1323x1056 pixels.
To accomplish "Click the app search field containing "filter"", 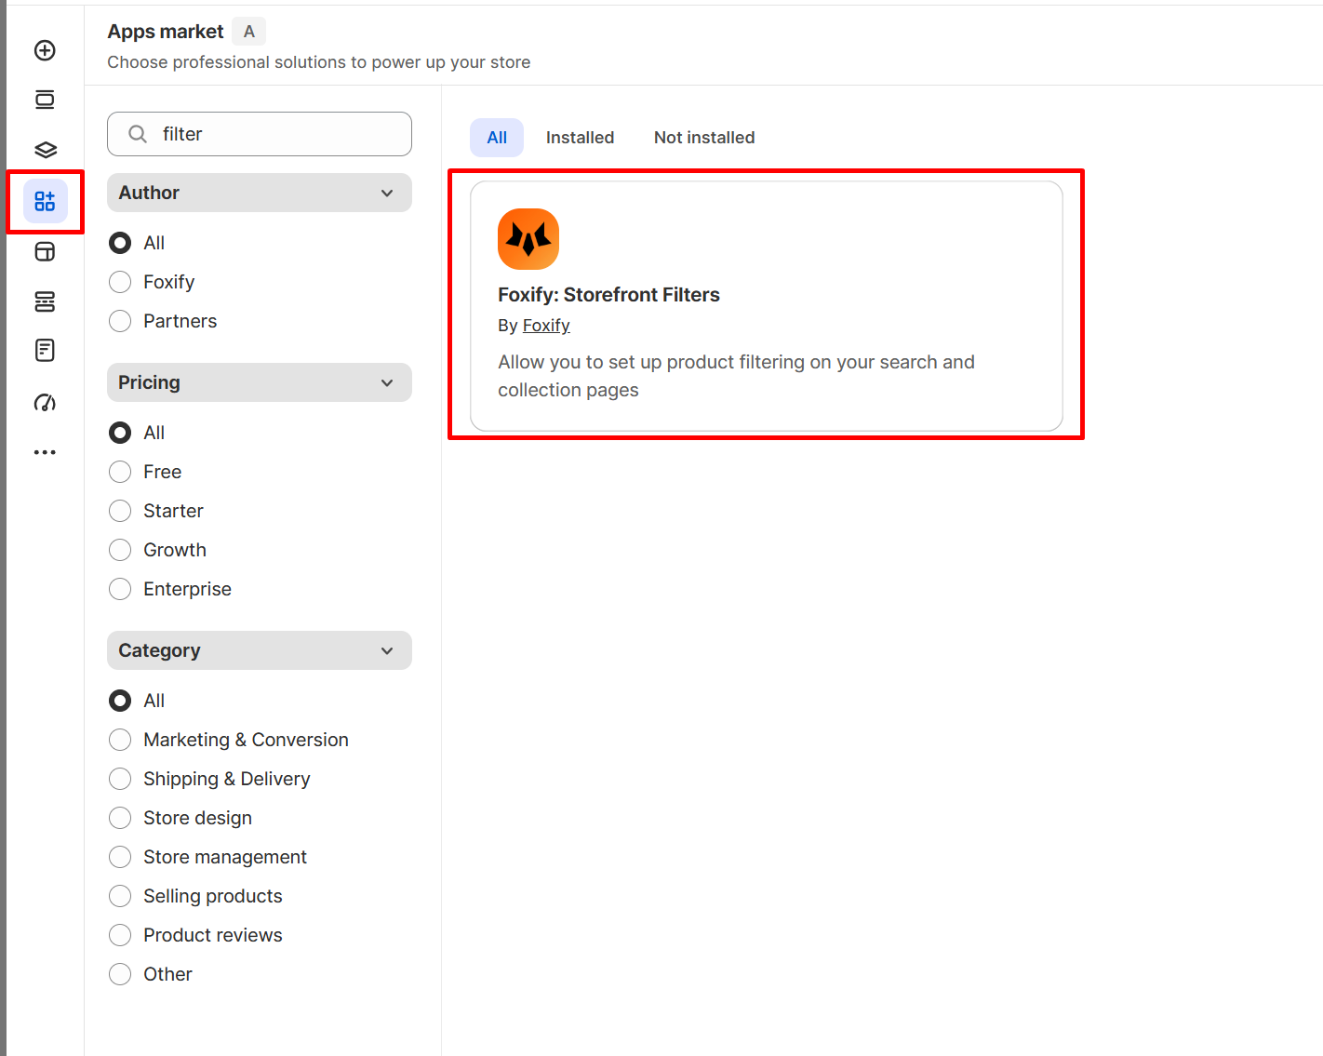I will [260, 134].
